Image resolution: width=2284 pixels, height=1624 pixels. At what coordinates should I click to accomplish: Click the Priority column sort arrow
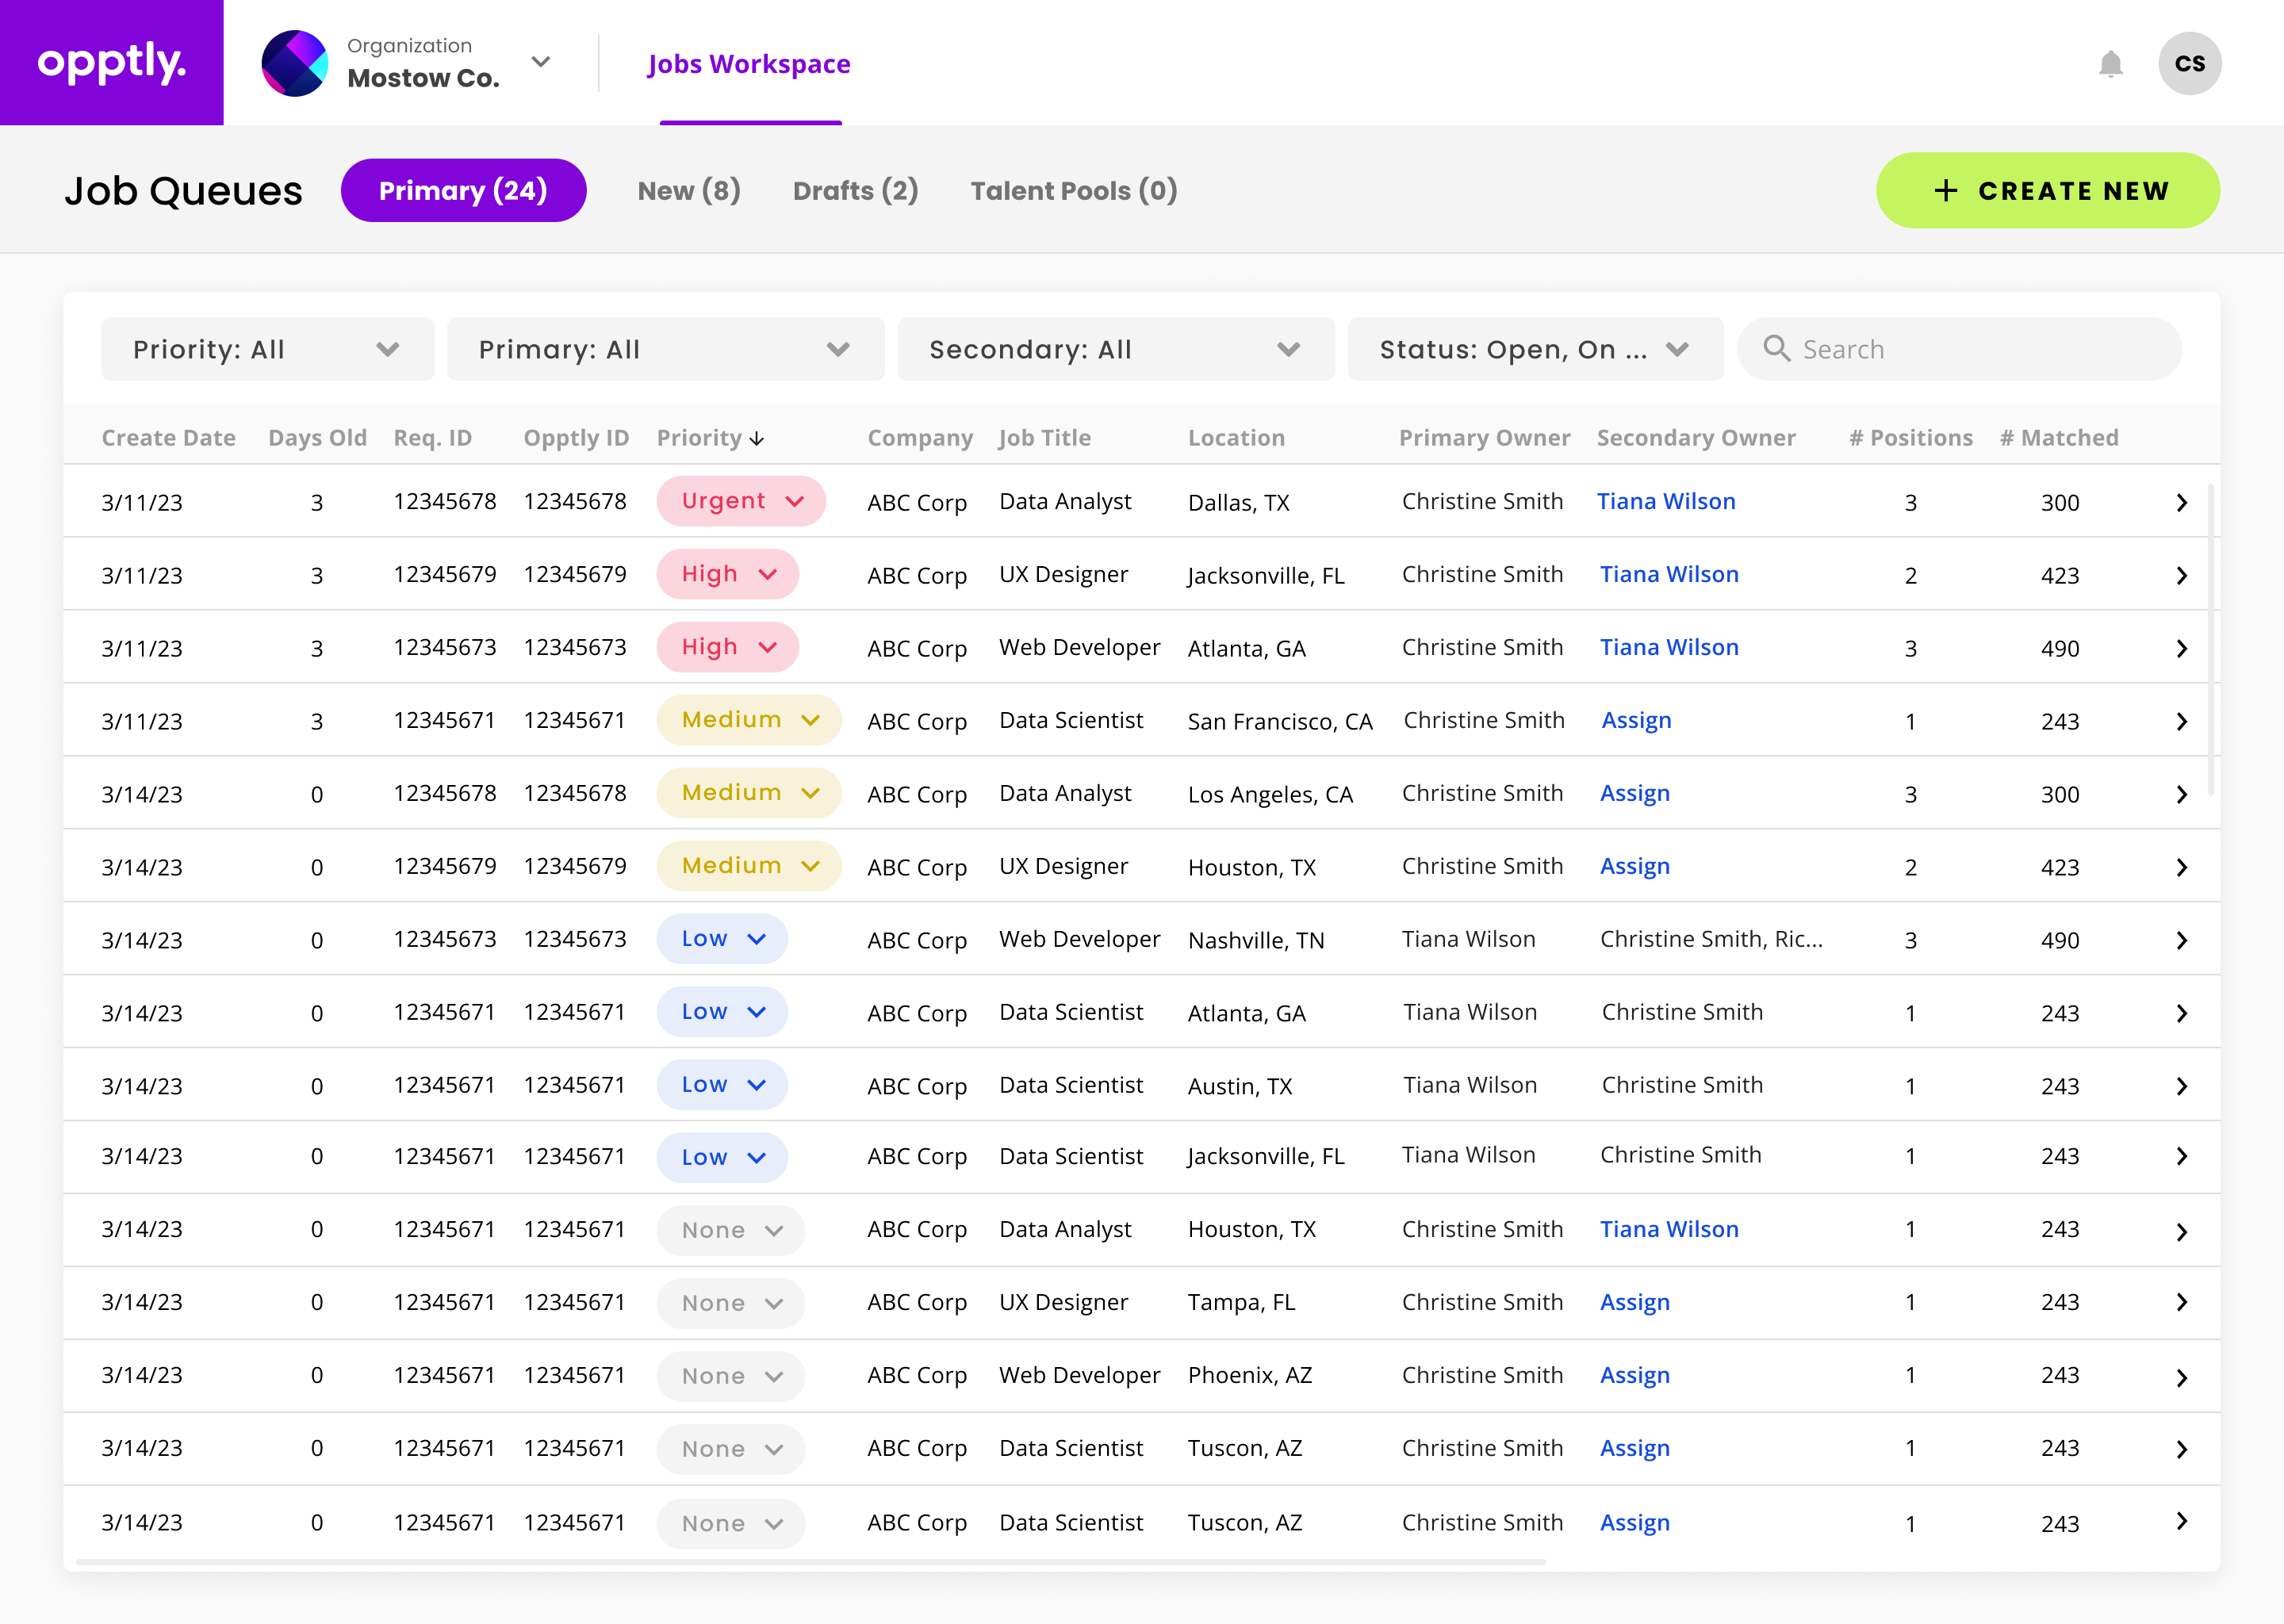pos(757,439)
